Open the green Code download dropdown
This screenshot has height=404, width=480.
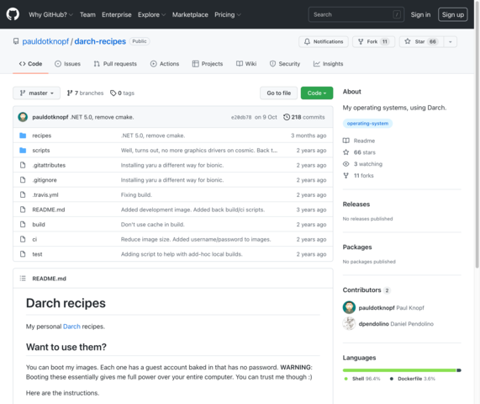317,93
